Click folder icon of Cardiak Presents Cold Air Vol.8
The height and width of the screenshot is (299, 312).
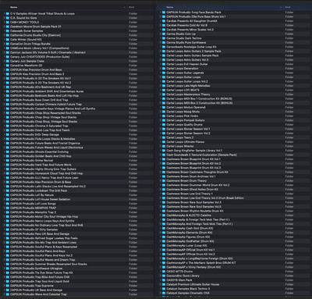pyautogui.click(x=164, y=25)
